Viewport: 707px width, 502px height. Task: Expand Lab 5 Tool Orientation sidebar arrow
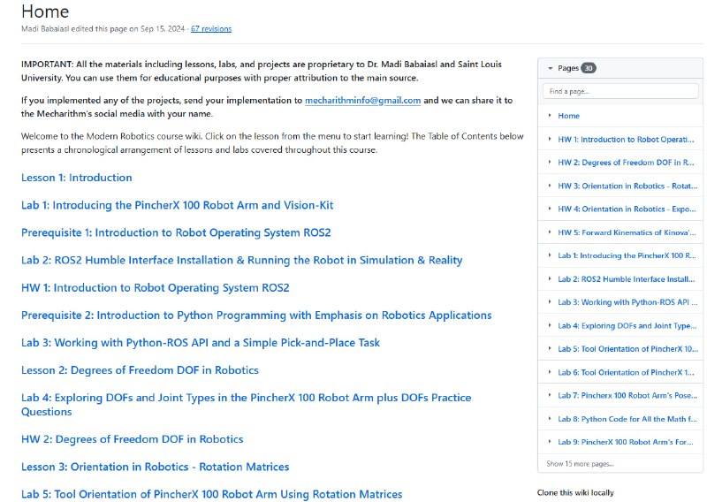550,349
